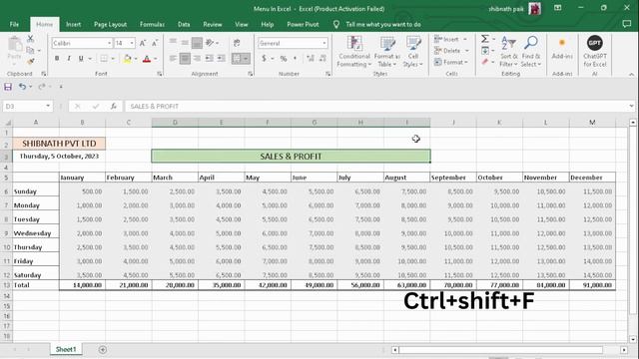Decrease font size with the smaller A icon
This screenshot has height=359, width=639.
pyautogui.click(x=155, y=43)
